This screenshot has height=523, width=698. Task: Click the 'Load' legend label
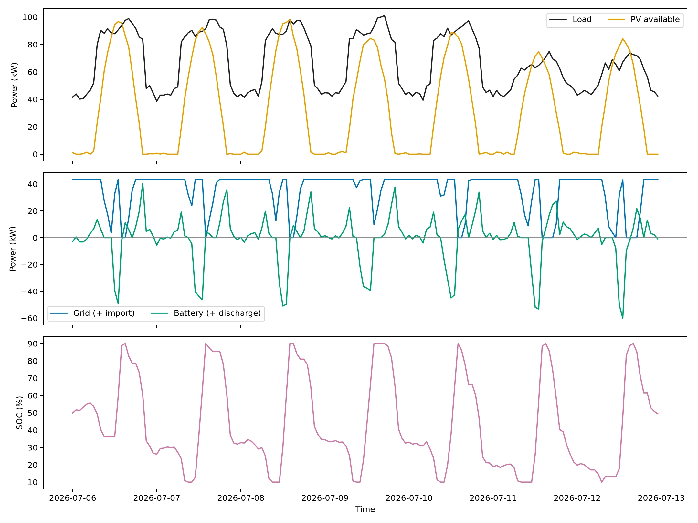point(582,20)
